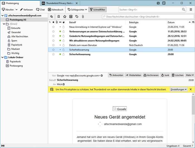Open the Markiert folder
195x148 pixels.
(15, 49)
